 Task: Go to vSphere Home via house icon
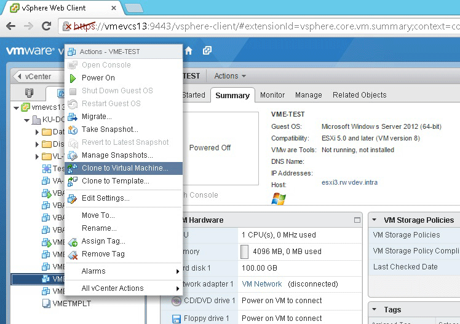coord(189,51)
